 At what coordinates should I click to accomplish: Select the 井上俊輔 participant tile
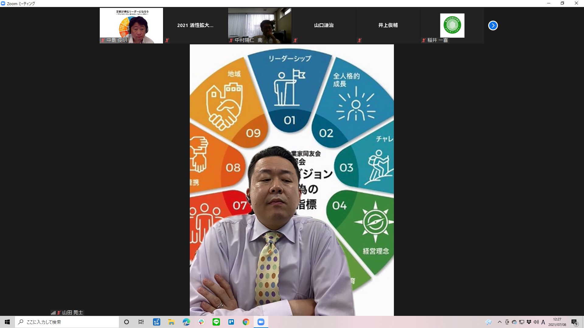point(388,26)
